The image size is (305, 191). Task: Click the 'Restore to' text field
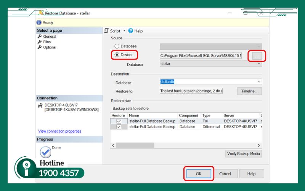point(191,91)
